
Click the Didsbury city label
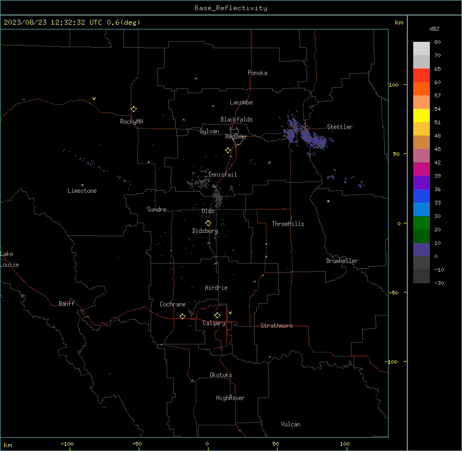(205, 231)
